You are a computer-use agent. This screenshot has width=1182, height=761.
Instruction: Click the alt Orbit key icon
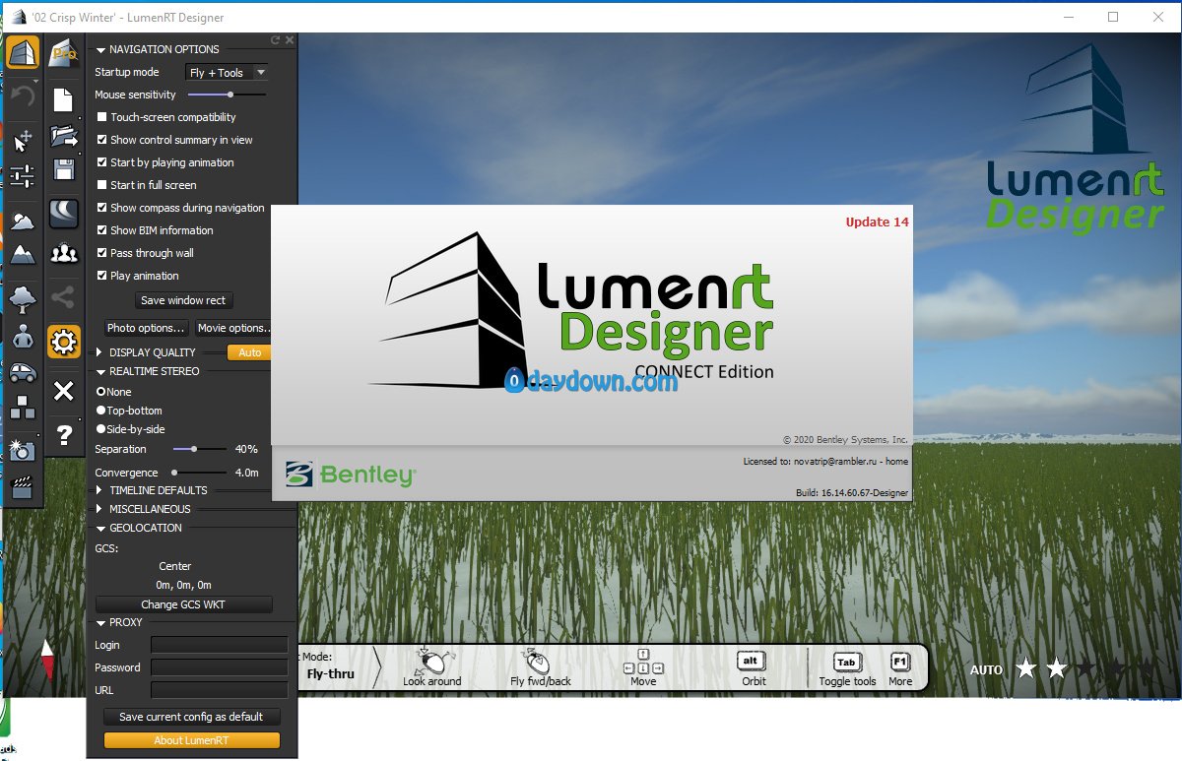point(752,662)
